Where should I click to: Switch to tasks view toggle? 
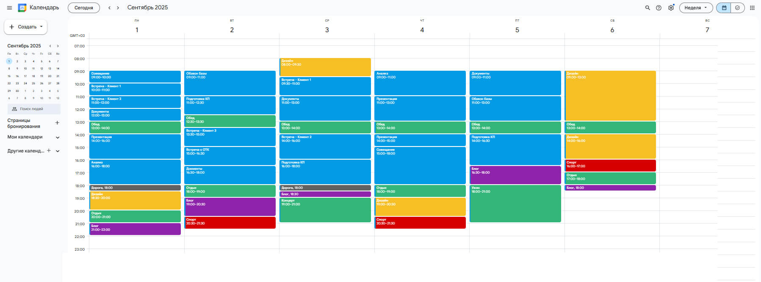(x=737, y=8)
